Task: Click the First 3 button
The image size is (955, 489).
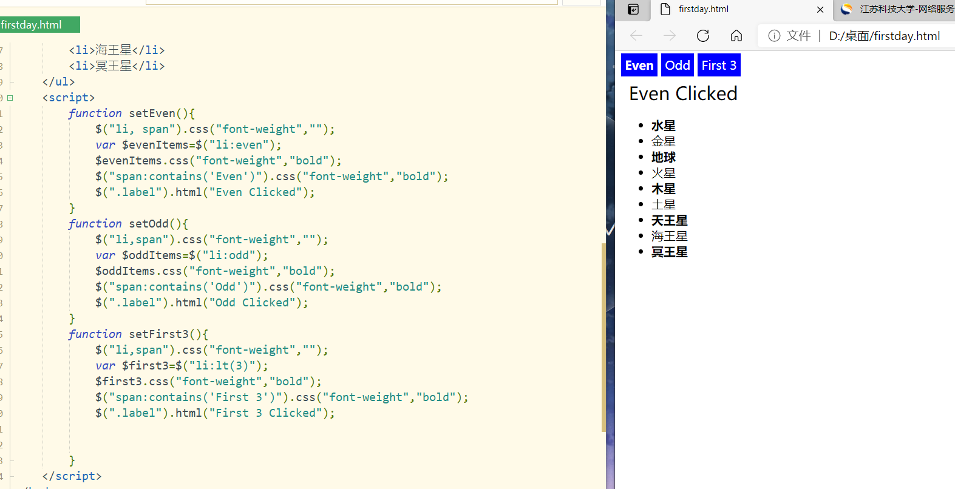Action: point(719,66)
